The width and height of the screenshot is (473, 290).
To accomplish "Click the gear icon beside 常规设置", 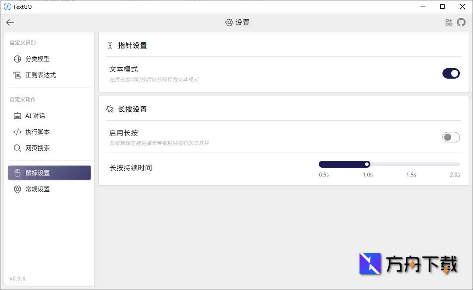I will pyautogui.click(x=17, y=189).
